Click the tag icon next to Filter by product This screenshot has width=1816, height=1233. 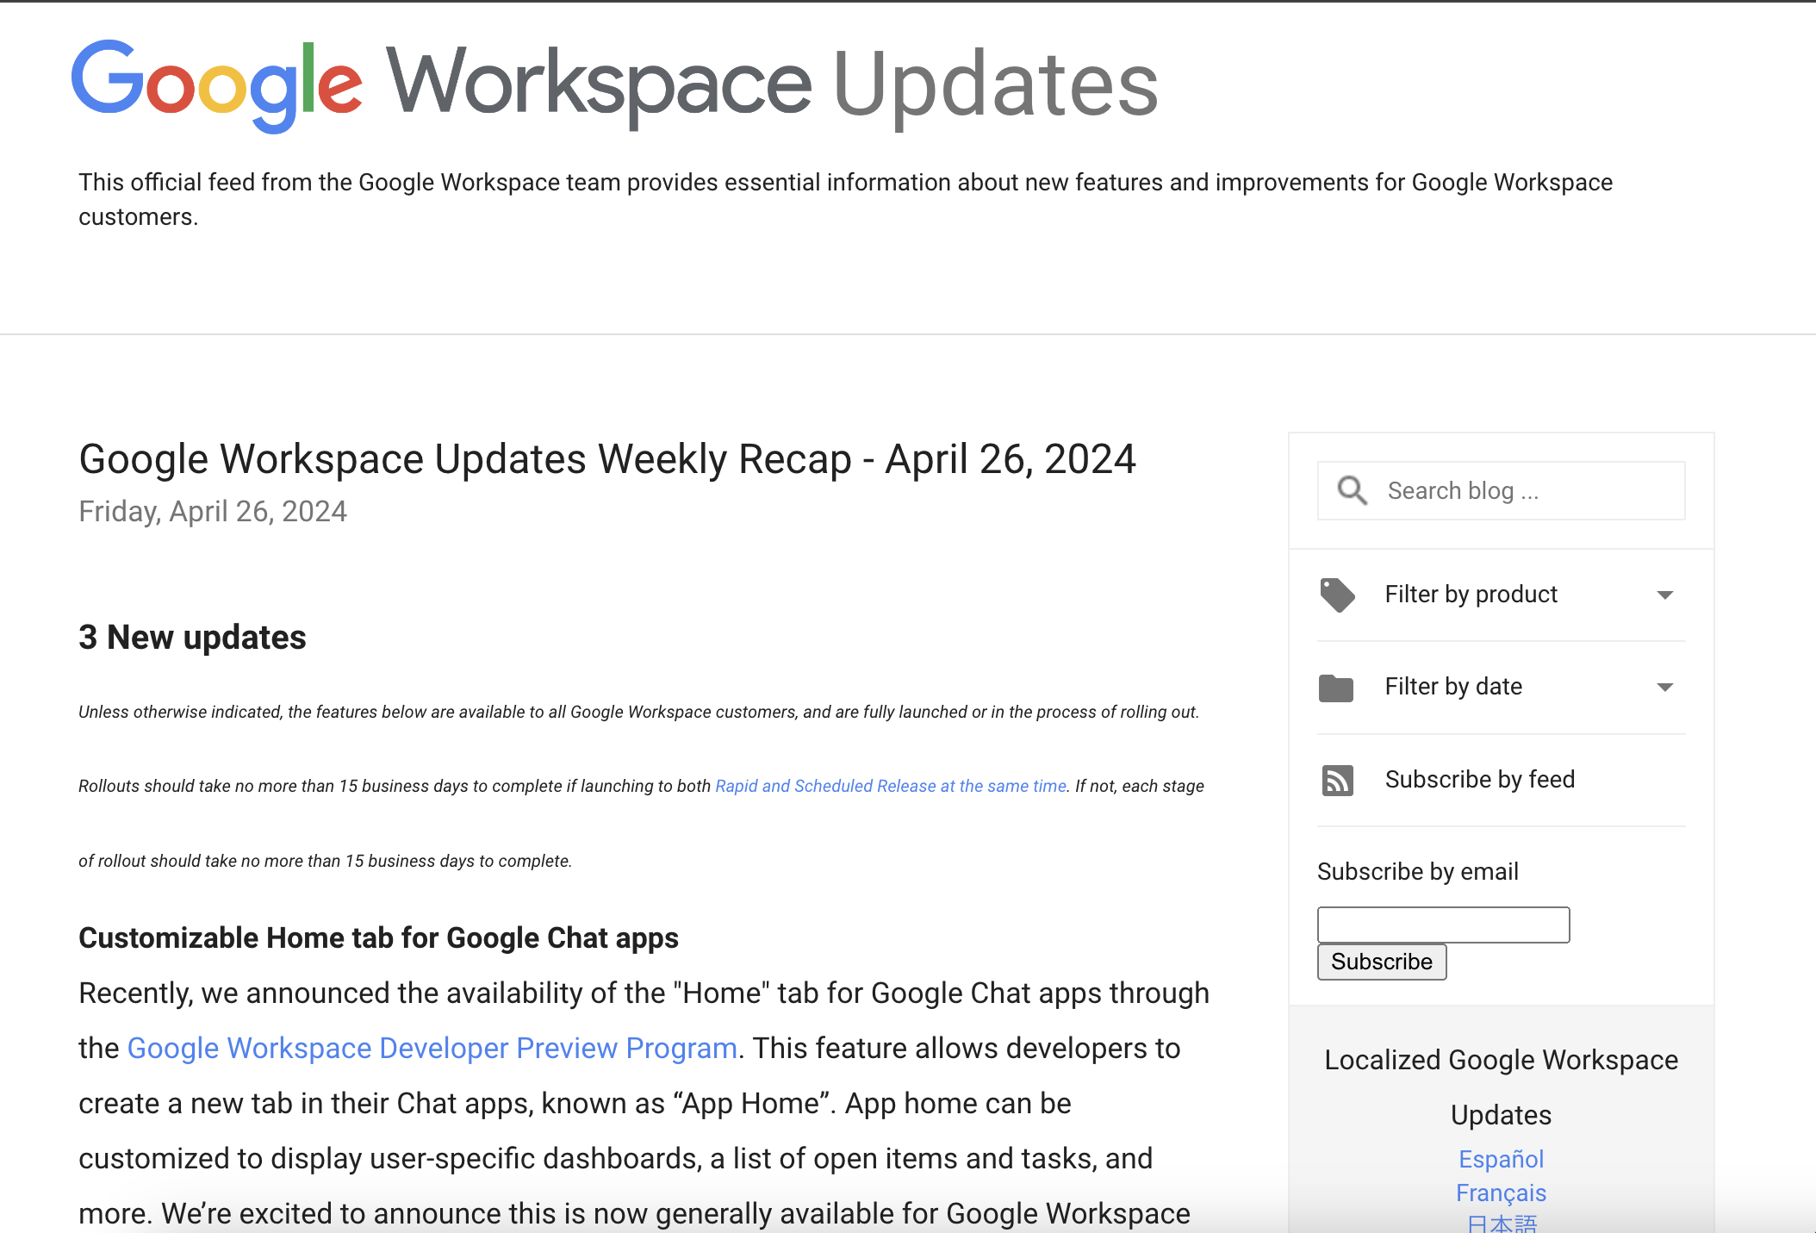1336,594
